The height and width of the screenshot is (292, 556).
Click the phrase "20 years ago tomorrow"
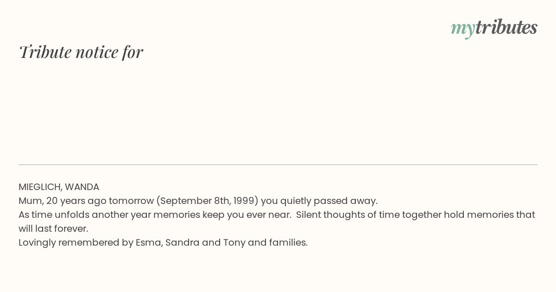click(x=100, y=201)
